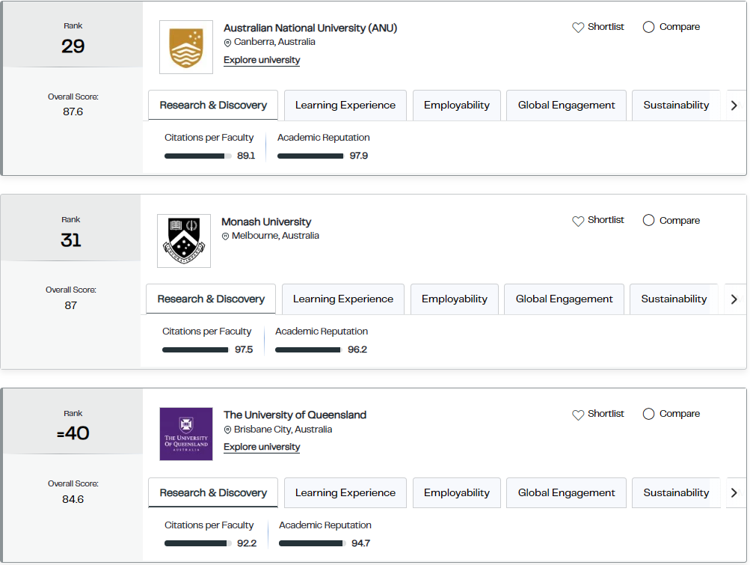Click the Overall Score value 87.6

click(73, 112)
